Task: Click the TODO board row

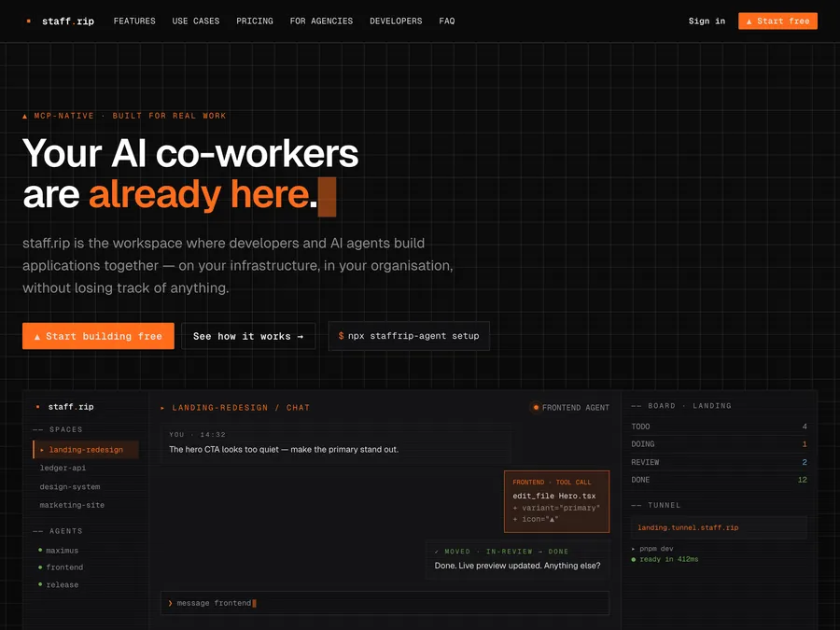Action: (x=719, y=427)
